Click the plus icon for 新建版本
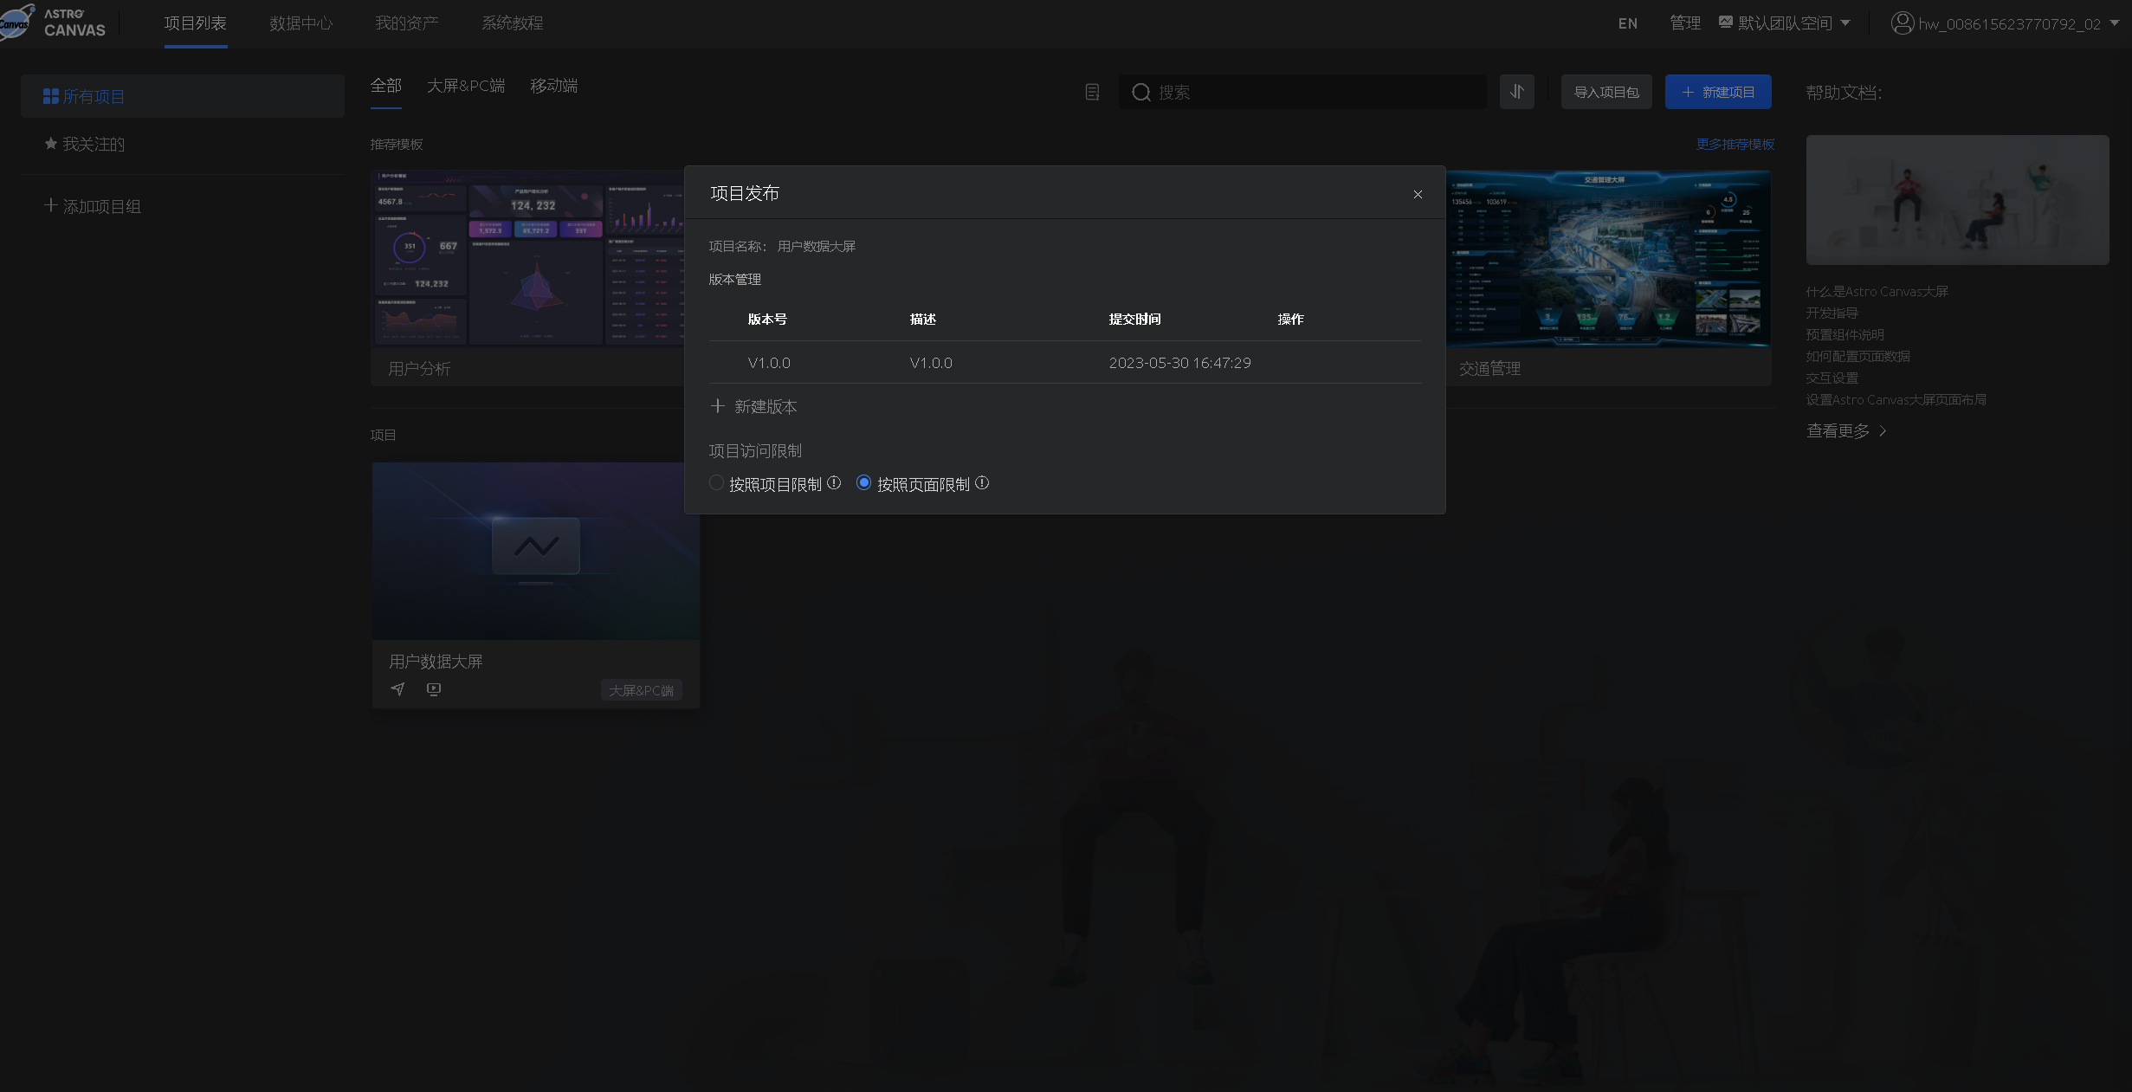2132x1092 pixels. [x=717, y=406]
